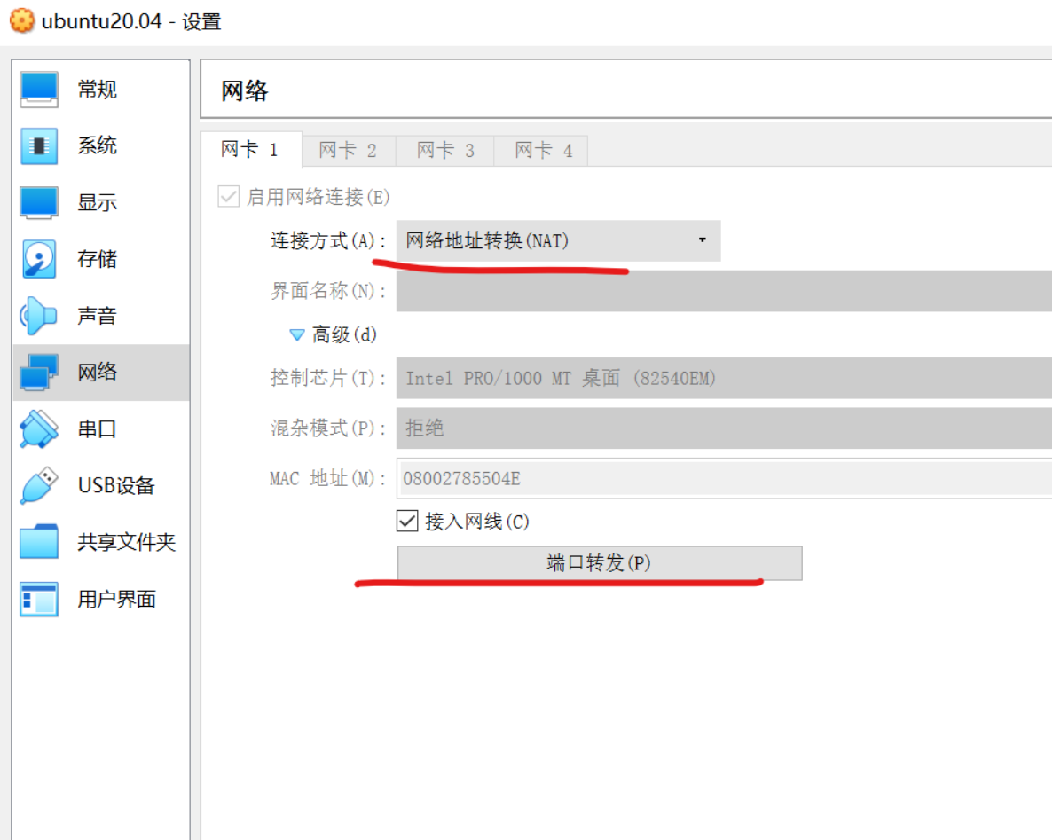
Task: Open the 混杂模式 promiscuous mode dropdown
Action: point(723,428)
